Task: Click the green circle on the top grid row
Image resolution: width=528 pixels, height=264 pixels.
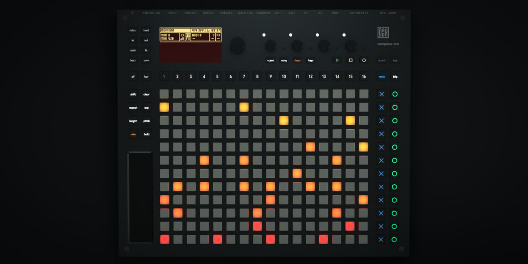Action: (x=395, y=94)
